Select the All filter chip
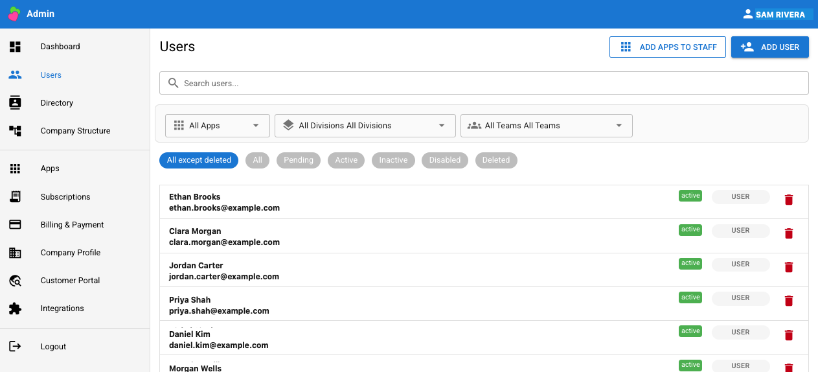Image resolution: width=818 pixels, height=372 pixels. pyautogui.click(x=258, y=160)
